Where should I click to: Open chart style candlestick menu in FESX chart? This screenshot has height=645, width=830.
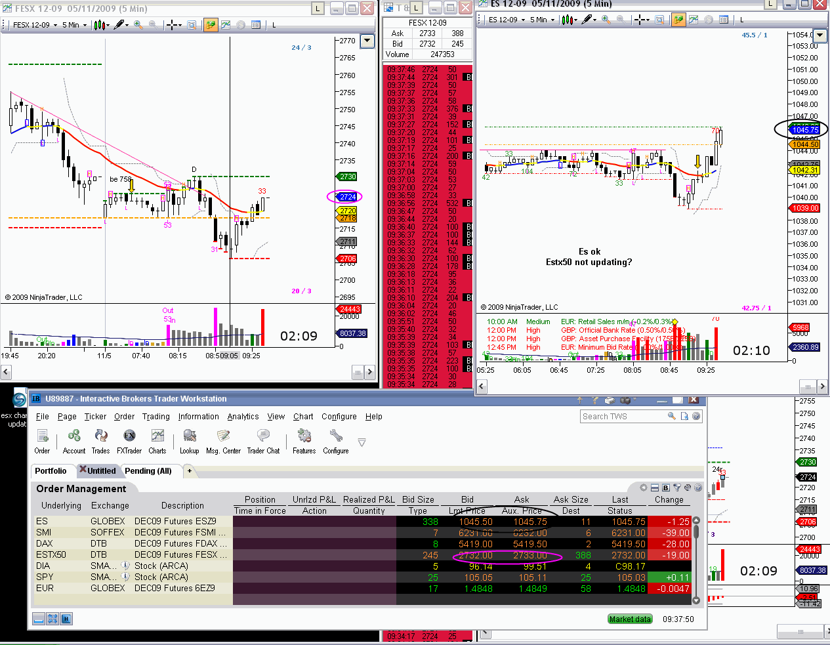100,25
